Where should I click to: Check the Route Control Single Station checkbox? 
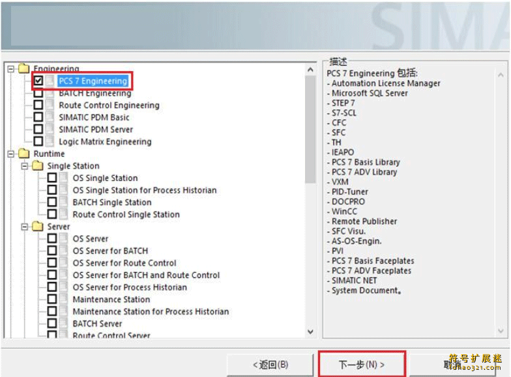[x=52, y=214]
